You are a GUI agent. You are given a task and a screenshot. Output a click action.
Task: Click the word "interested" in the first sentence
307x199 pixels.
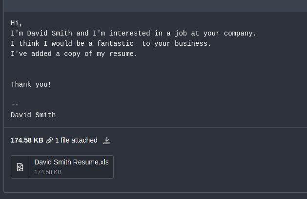pos(130,34)
